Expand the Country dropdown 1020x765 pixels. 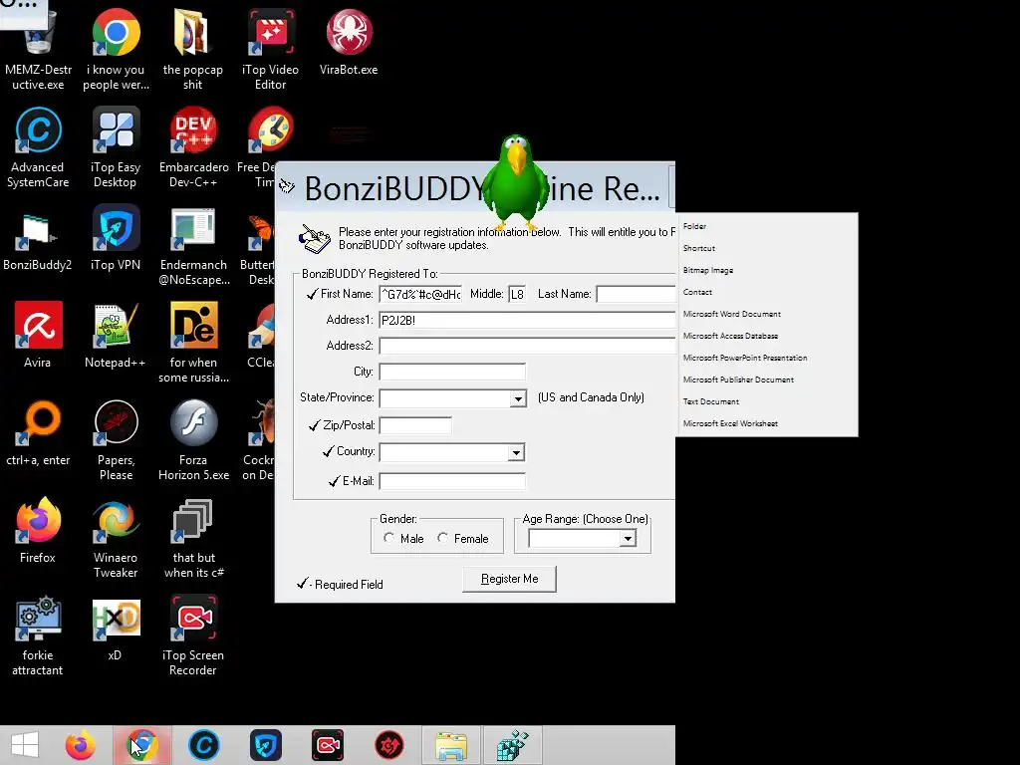516,452
